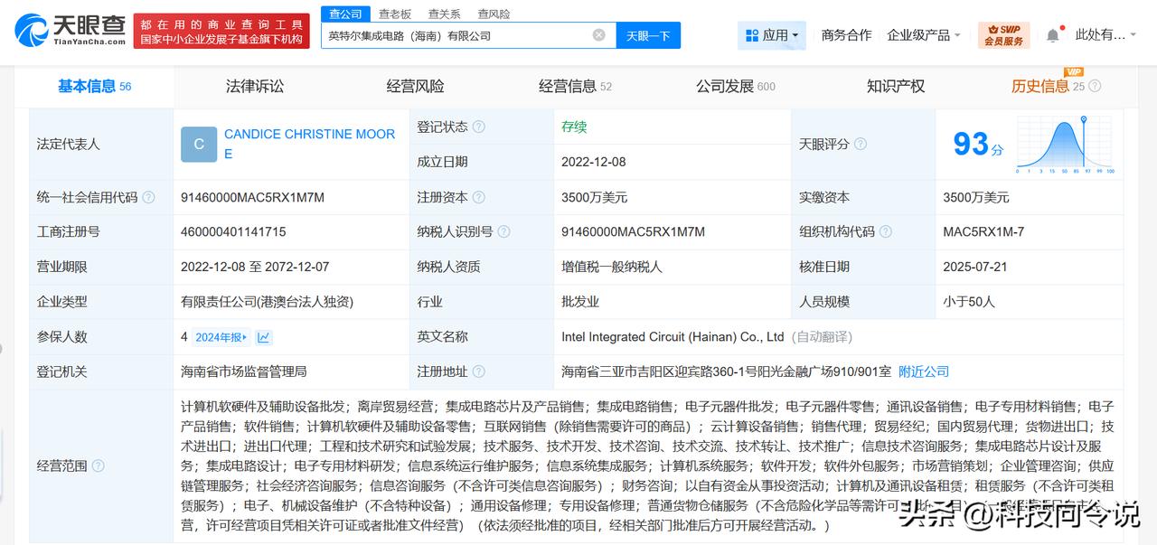This screenshot has width=1157, height=545.
Task: Click English name Intel Integrated Circuit (Hainan)
Action: [x=673, y=337]
